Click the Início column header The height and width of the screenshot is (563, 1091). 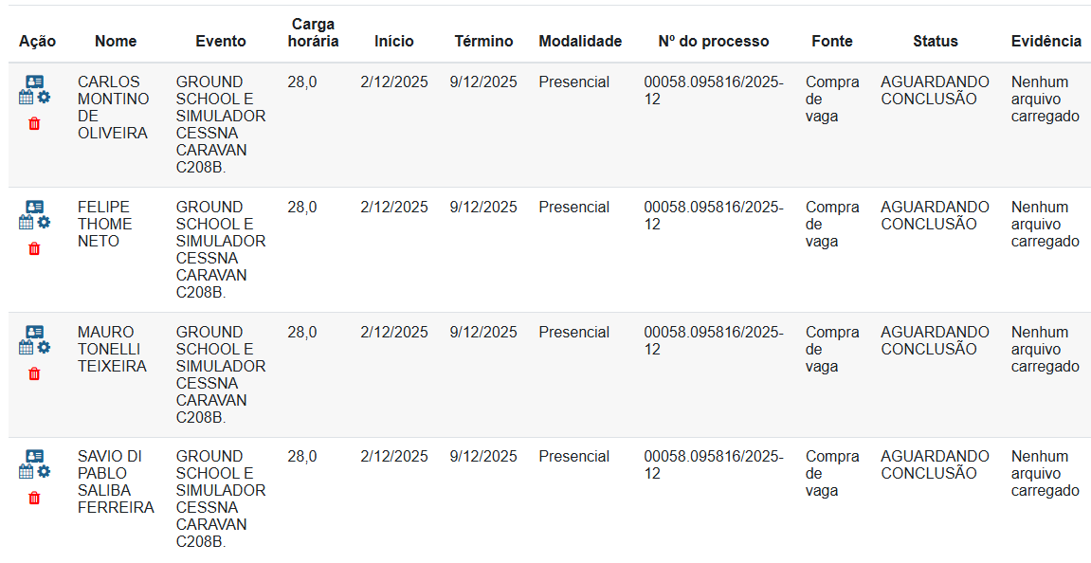[393, 41]
